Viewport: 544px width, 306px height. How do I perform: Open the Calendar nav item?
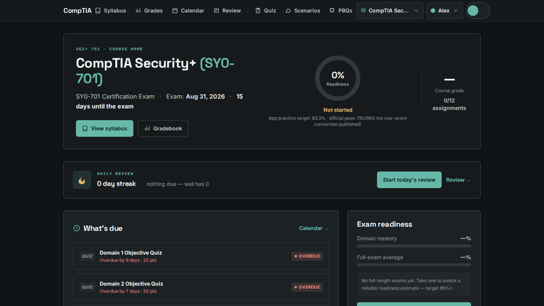(188, 11)
